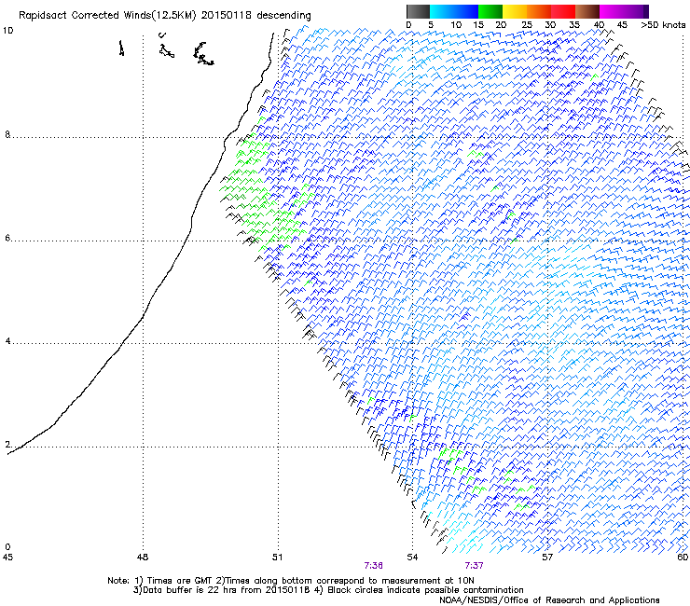Select the red 30-35 knots legend swatch

(x=563, y=11)
